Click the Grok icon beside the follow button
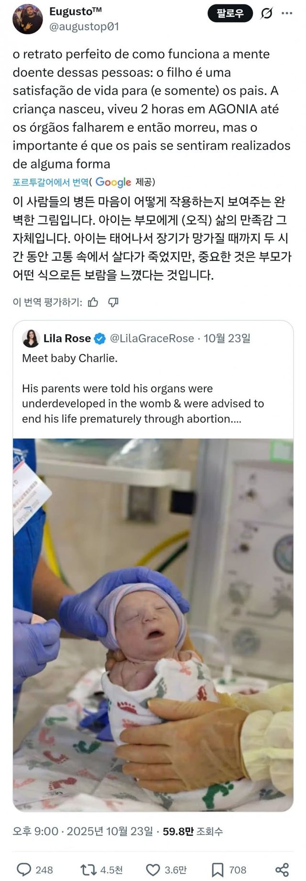 click(x=266, y=13)
